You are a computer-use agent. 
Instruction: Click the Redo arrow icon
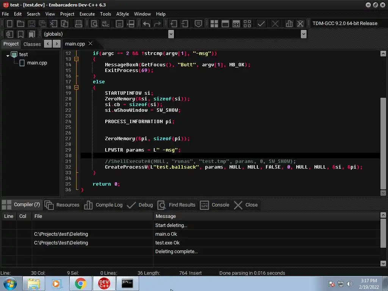157,24
